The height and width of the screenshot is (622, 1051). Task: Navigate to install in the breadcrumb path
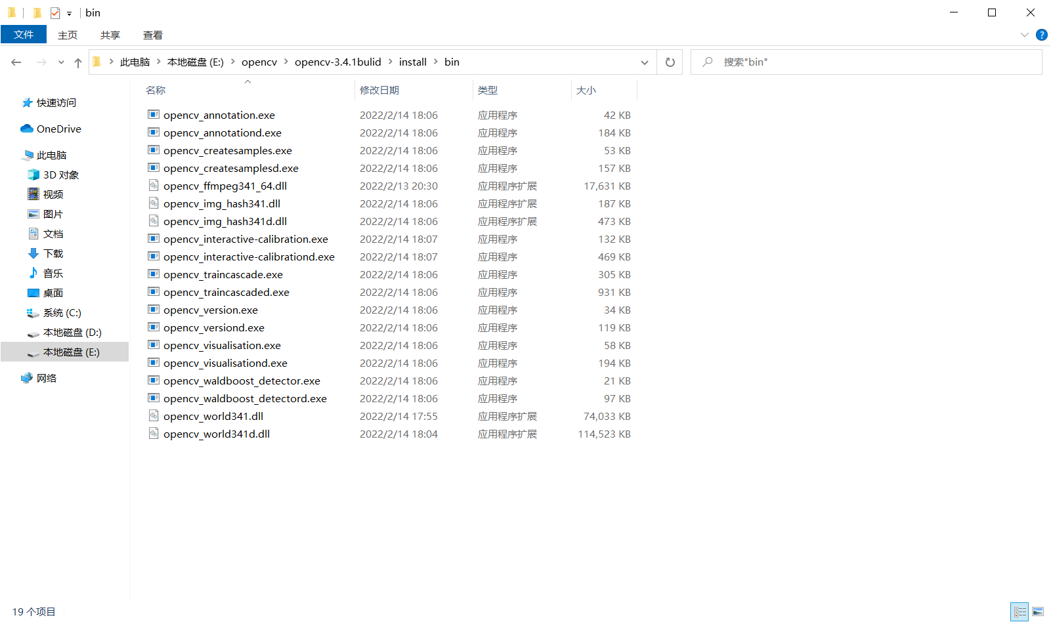click(x=412, y=62)
